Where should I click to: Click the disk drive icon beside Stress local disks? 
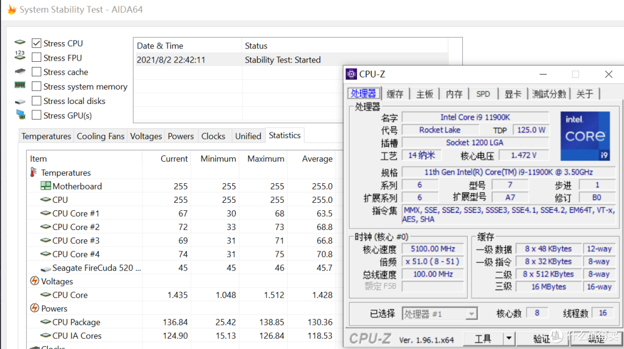tap(20, 102)
